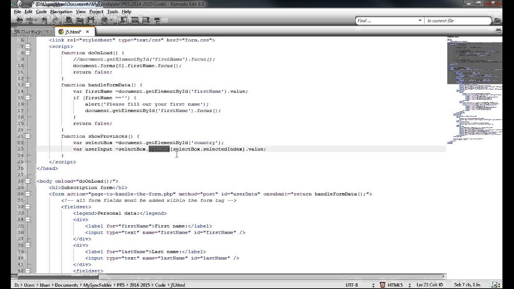Open the View menu
Screen dimensions: 514x289
pos(81,12)
